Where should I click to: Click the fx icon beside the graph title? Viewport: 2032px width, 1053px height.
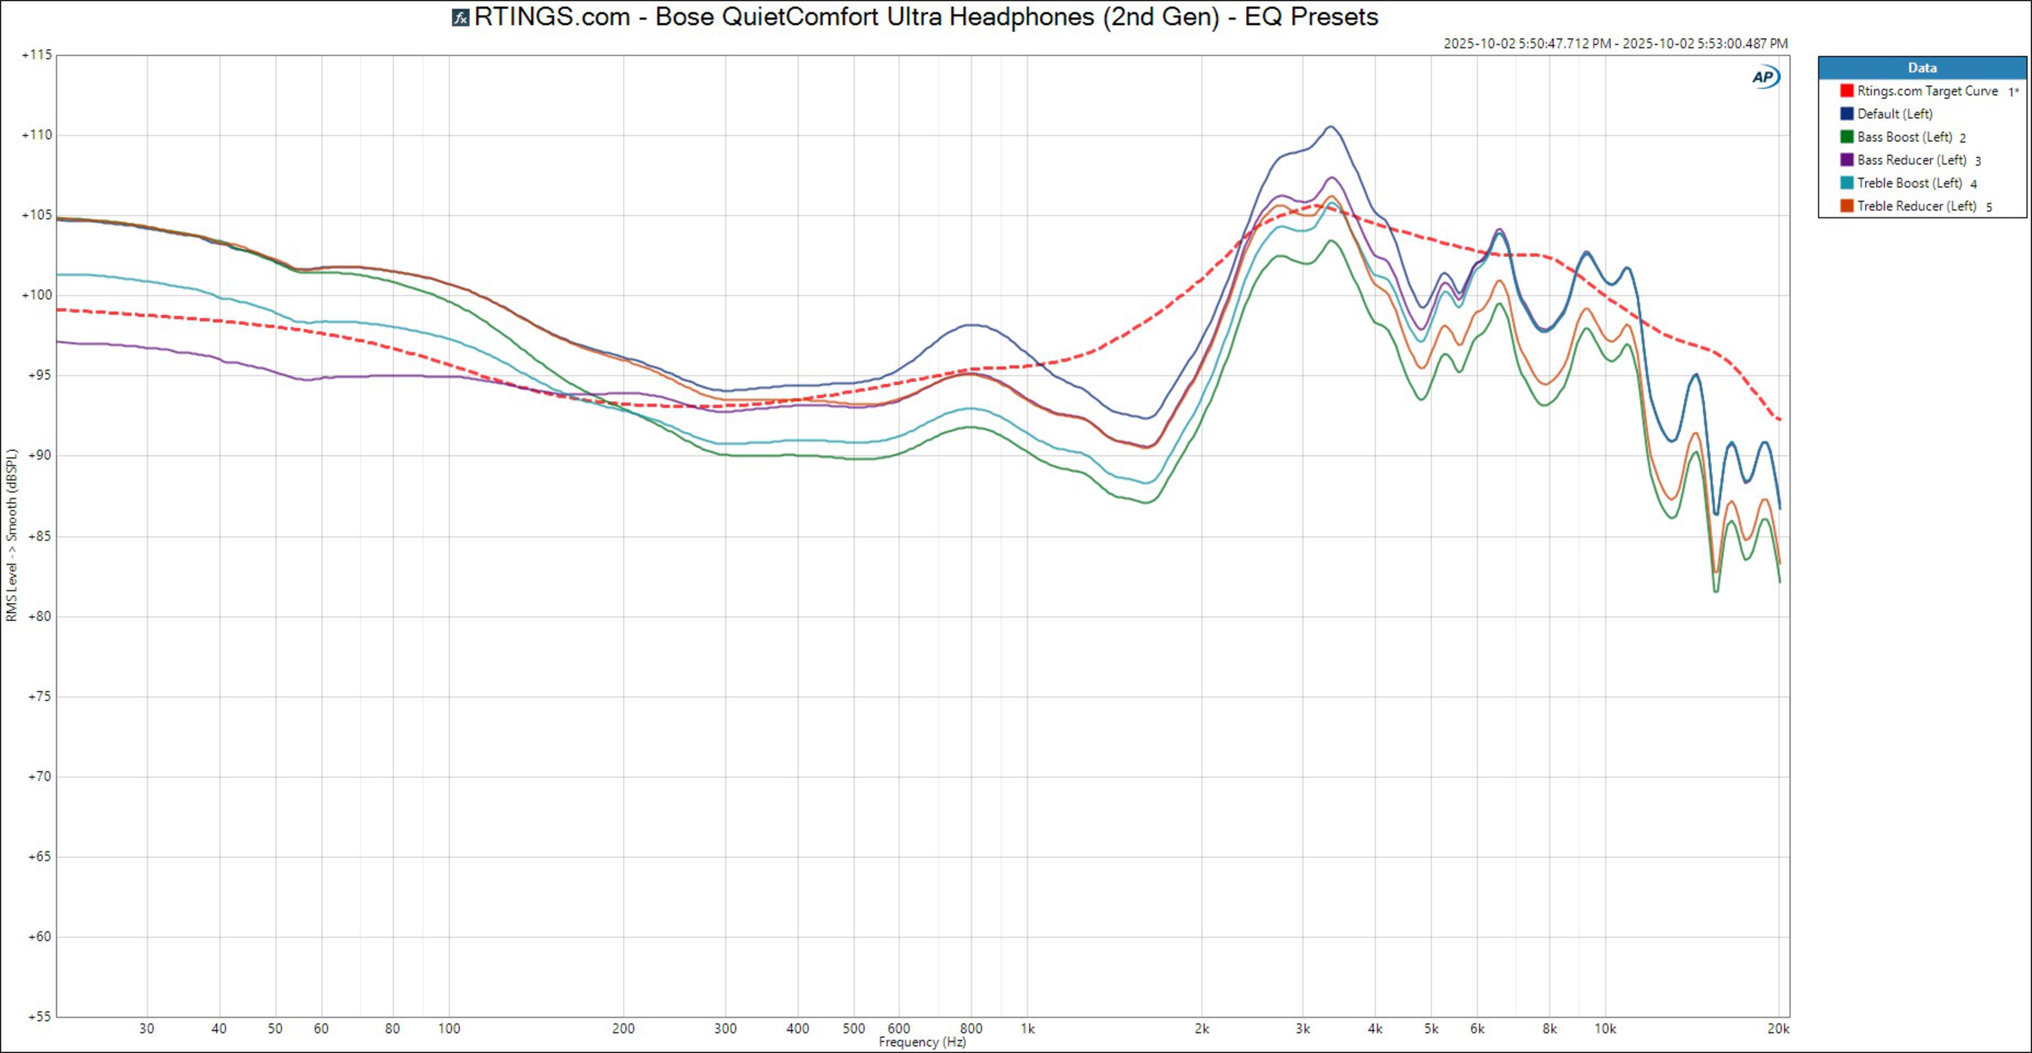click(460, 17)
